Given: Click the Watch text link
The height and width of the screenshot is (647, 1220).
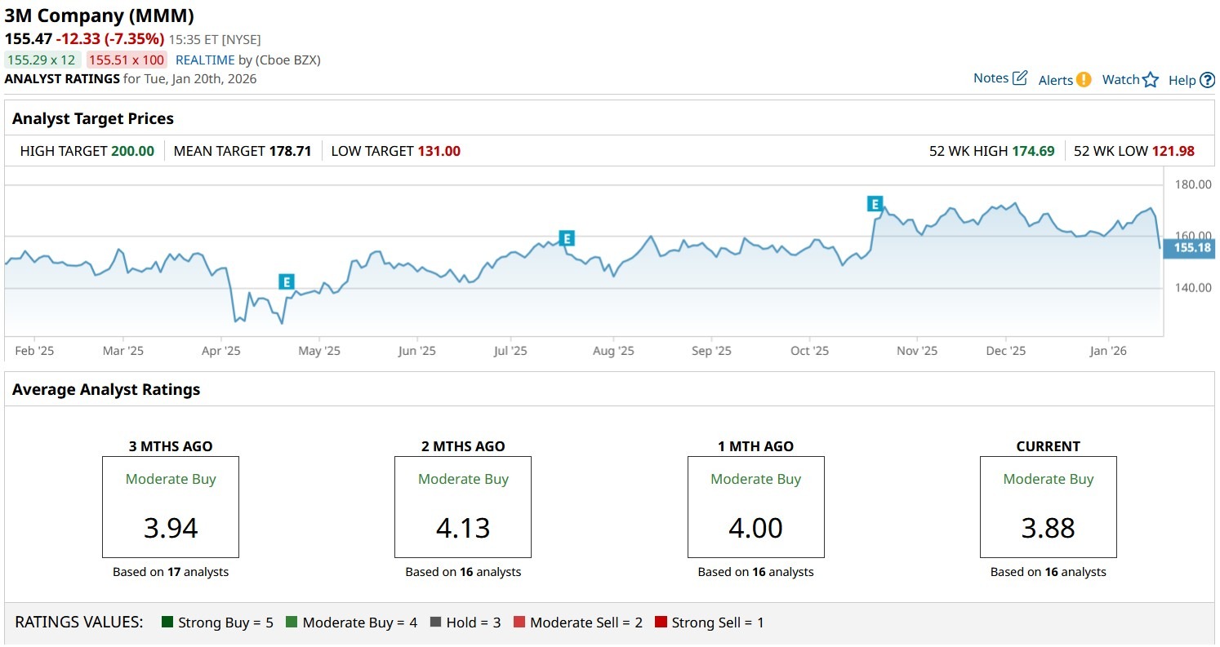Looking at the screenshot, I should [1120, 79].
